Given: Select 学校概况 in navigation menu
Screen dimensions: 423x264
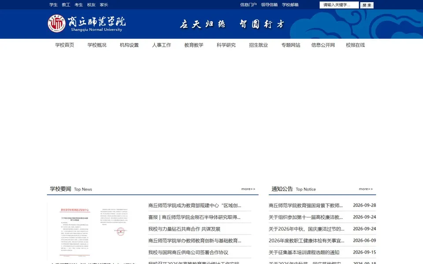Looking at the screenshot, I should coord(97,45).
